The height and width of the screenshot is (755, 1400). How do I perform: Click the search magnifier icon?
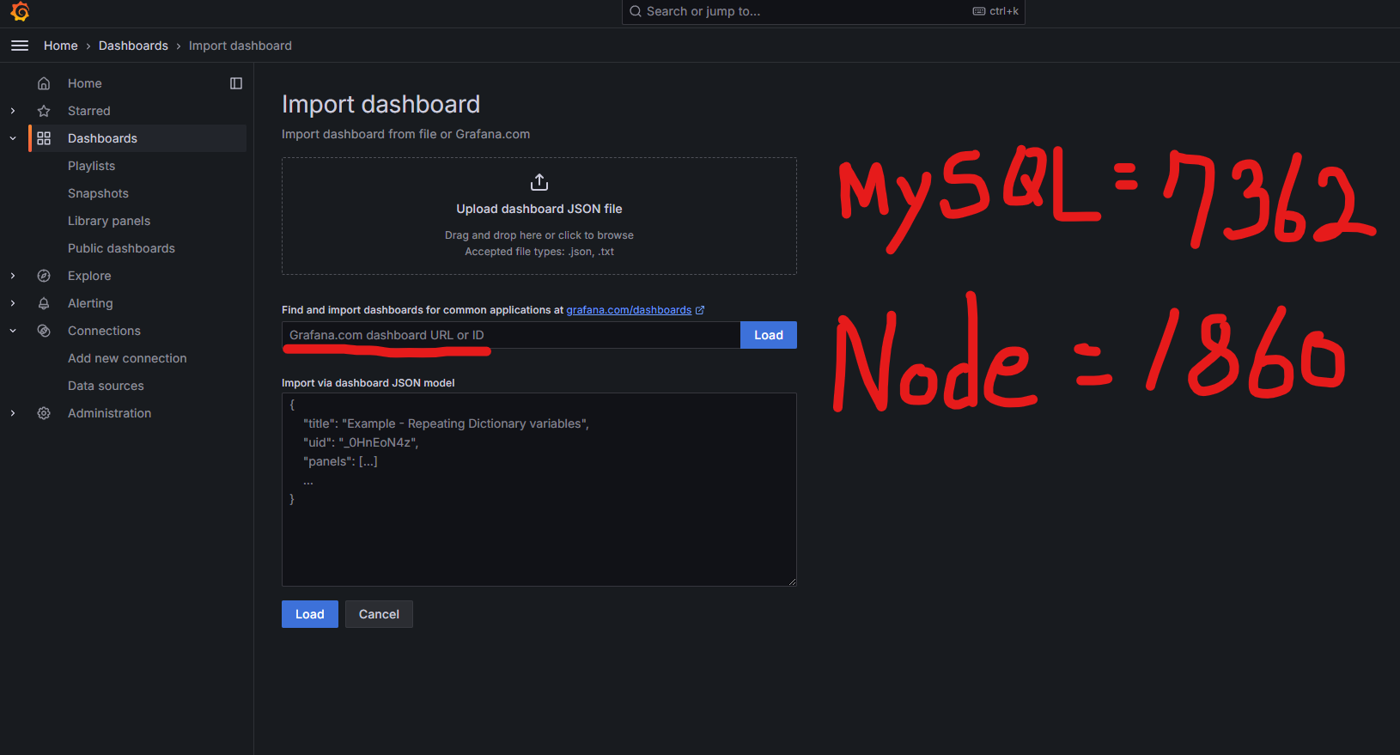pyautogui.click(x=636, y=11)
